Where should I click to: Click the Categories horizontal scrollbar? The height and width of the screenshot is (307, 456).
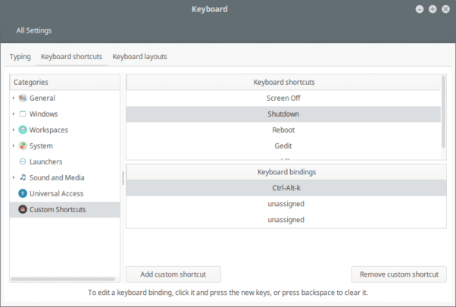coord(63,279)
